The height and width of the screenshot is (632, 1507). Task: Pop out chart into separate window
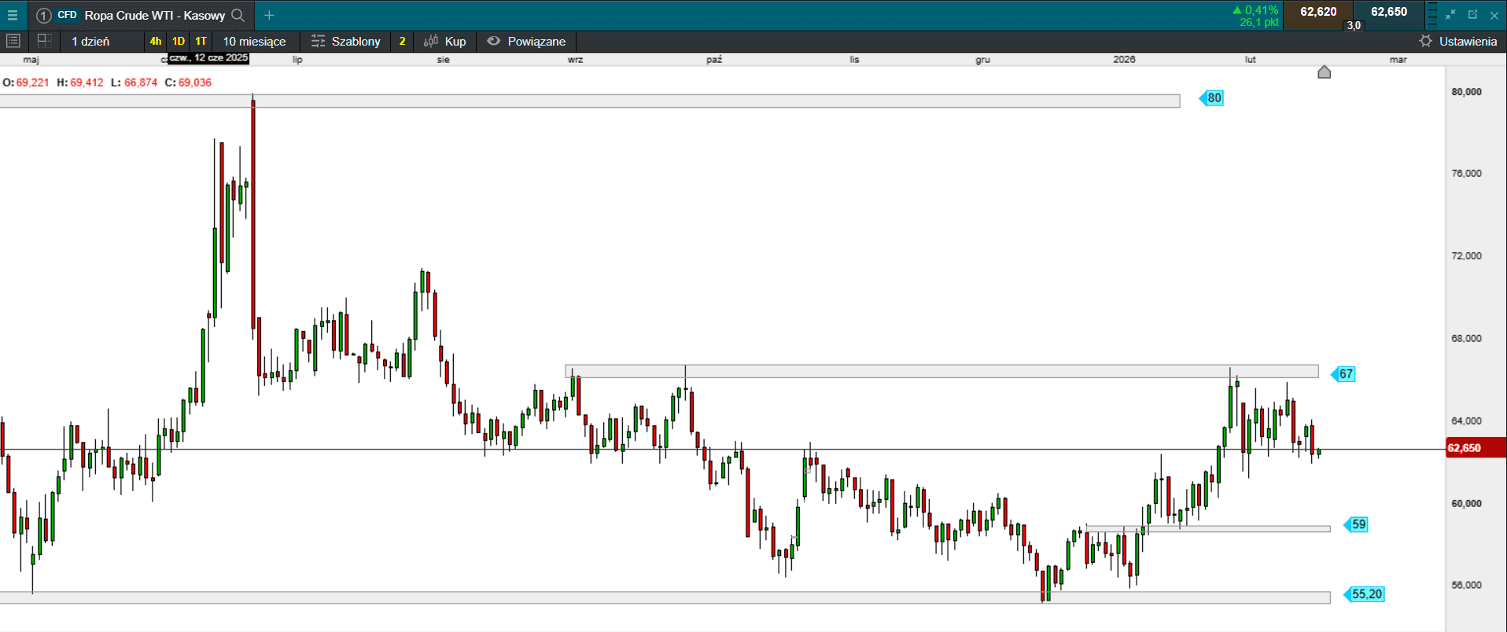click(x=1472, y=15)
